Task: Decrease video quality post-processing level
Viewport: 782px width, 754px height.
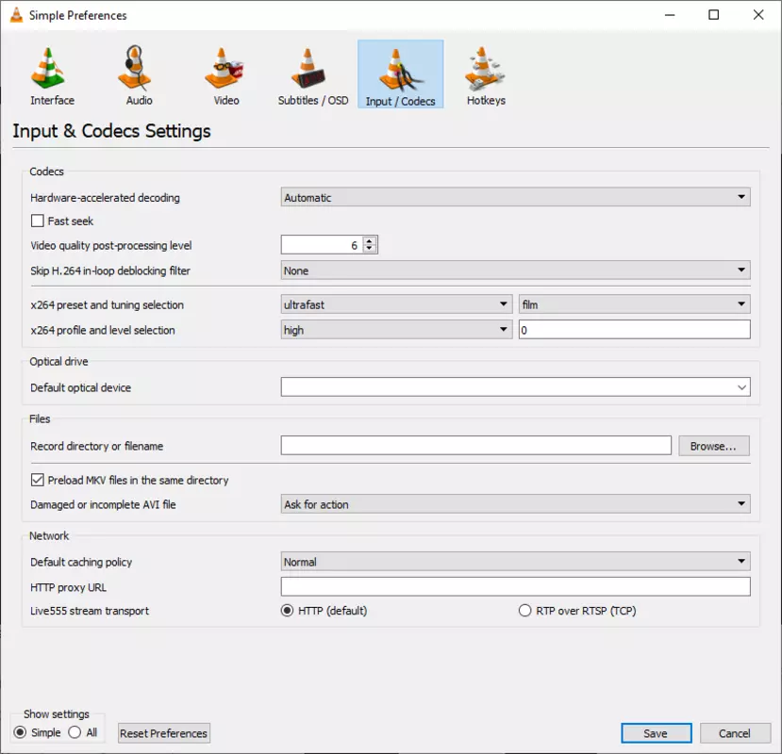Action: [369, 249]
